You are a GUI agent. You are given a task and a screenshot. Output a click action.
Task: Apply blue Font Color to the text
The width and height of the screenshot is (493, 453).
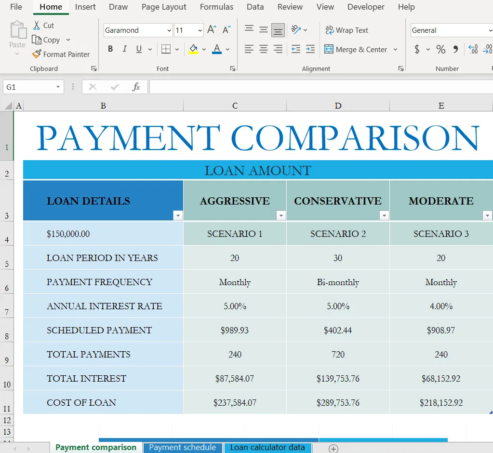[x=217, y=49]
